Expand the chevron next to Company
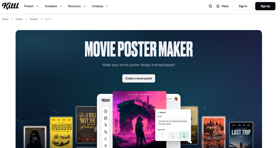280x148 pixels. (x=107, y=6)
